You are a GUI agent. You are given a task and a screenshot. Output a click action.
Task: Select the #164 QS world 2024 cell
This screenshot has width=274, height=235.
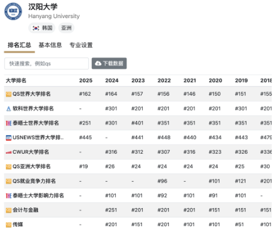111,94
